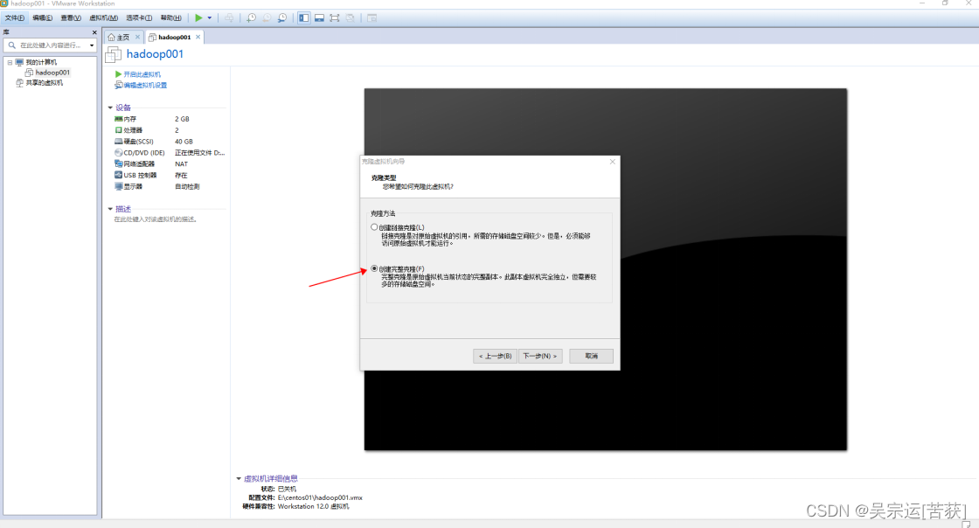Click the large VM icon beside hadoop001 title
979x528 pixels.
tap(113, 55)
